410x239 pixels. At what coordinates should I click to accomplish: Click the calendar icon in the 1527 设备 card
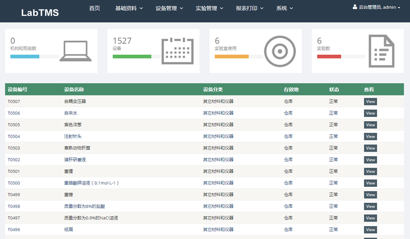point(177,51)
